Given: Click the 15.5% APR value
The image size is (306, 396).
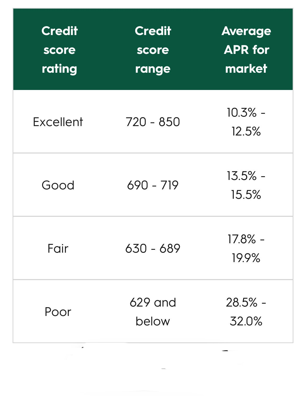Looking at the screenshot, I should [x=246, y=195].
